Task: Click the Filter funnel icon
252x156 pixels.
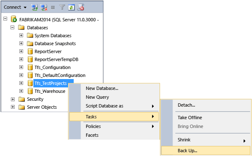Action: click(x=62, y=7)
